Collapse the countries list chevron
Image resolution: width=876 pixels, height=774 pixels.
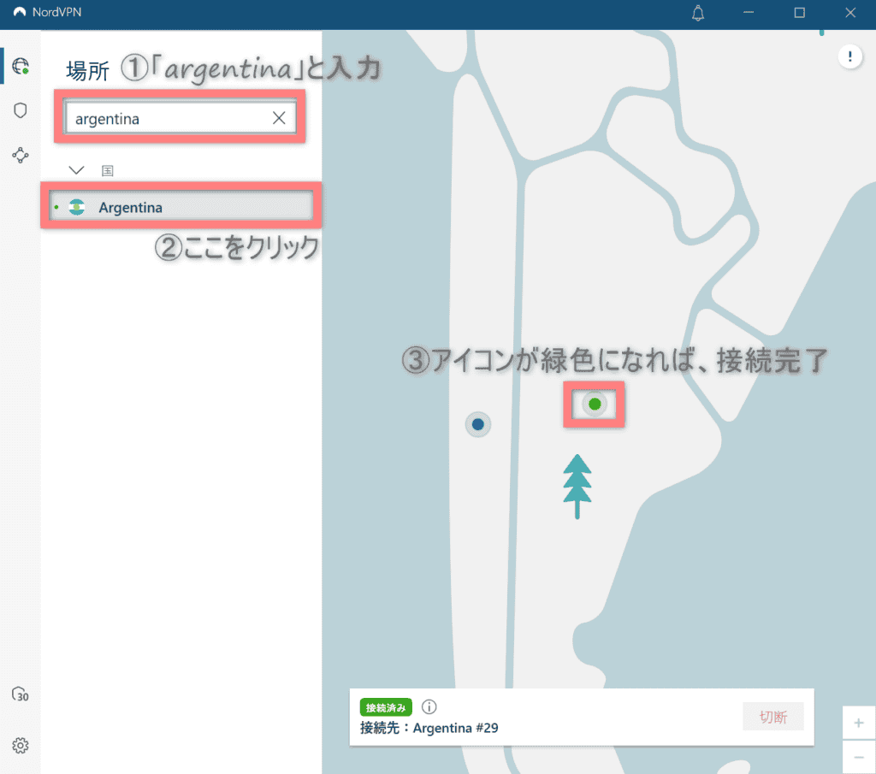click(76, 169)
